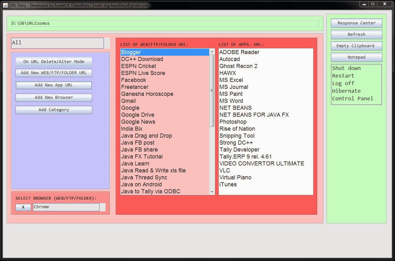Select Hibernate in the power list
The width and height of the screenshot is (395, 261).
click(356, 91)
